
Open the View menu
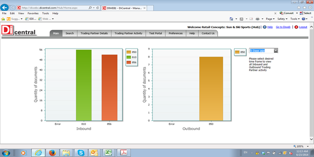point(21,13)
